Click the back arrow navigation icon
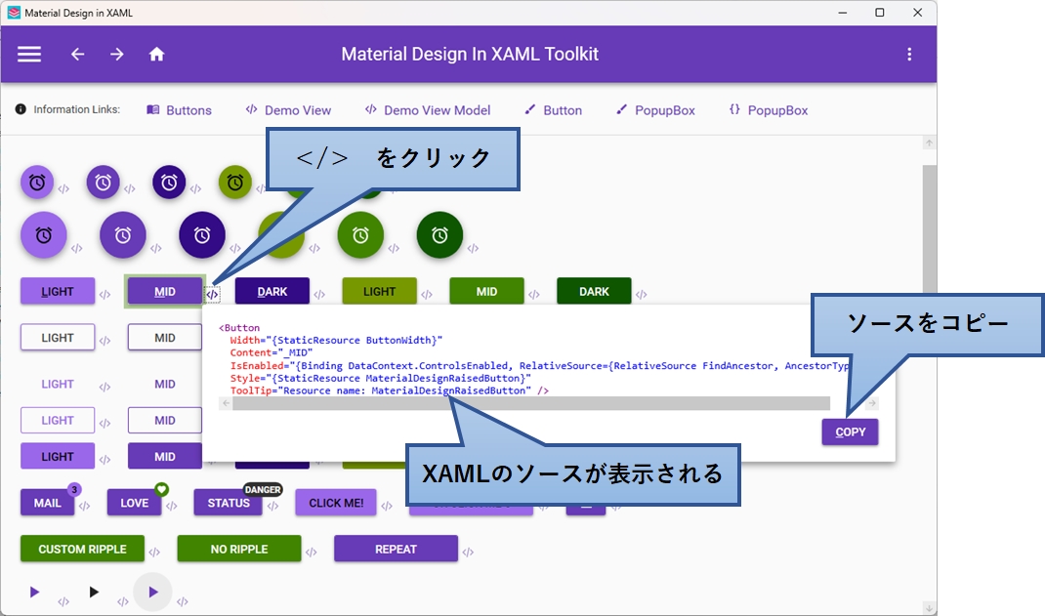 [x=77, y=55]
